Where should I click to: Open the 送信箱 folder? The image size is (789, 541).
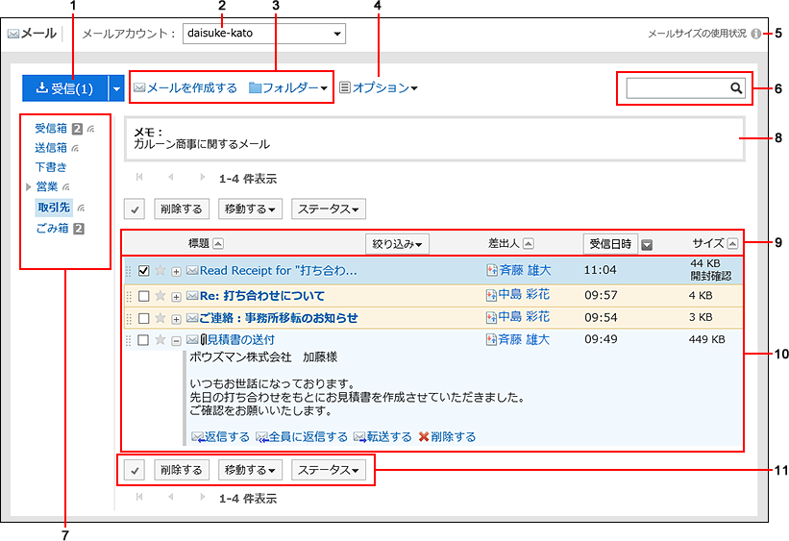click(x=51, y=147)
